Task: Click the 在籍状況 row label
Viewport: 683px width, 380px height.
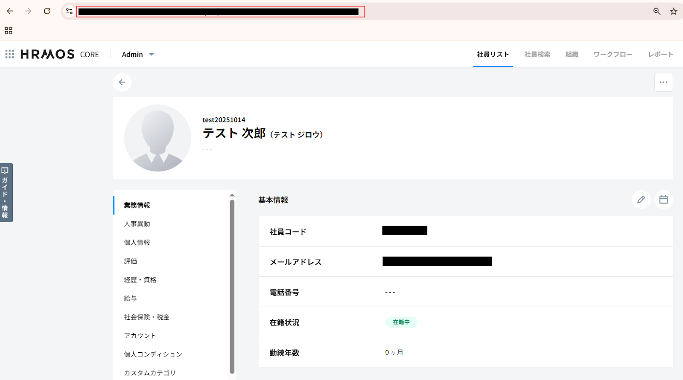Action: pyautogui.click(x=284, y=323)
